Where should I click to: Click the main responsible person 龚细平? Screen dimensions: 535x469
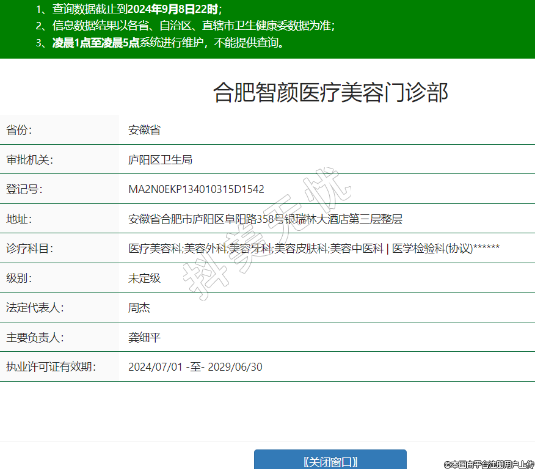click(144, 338)
